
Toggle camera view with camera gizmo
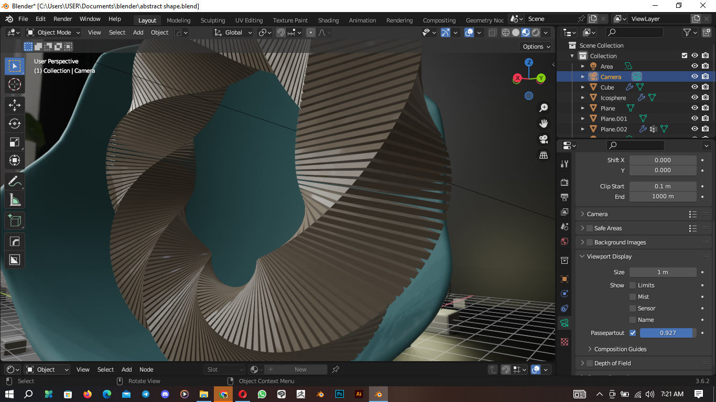click(x=544, y=139)
